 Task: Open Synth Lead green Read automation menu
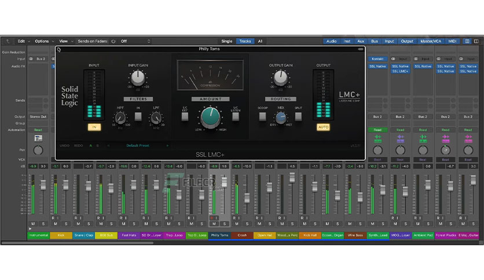(x=377, y=130)
